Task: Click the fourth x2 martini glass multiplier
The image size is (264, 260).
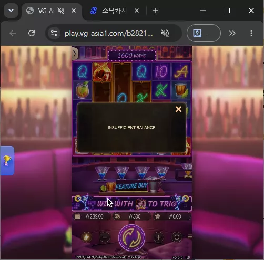Action: [x=162, y=173]
